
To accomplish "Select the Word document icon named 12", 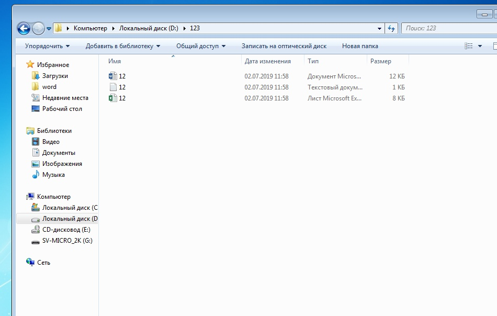I will [x=112, y=76].
